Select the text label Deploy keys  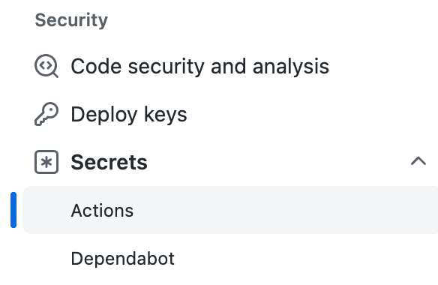pos(129,115)
